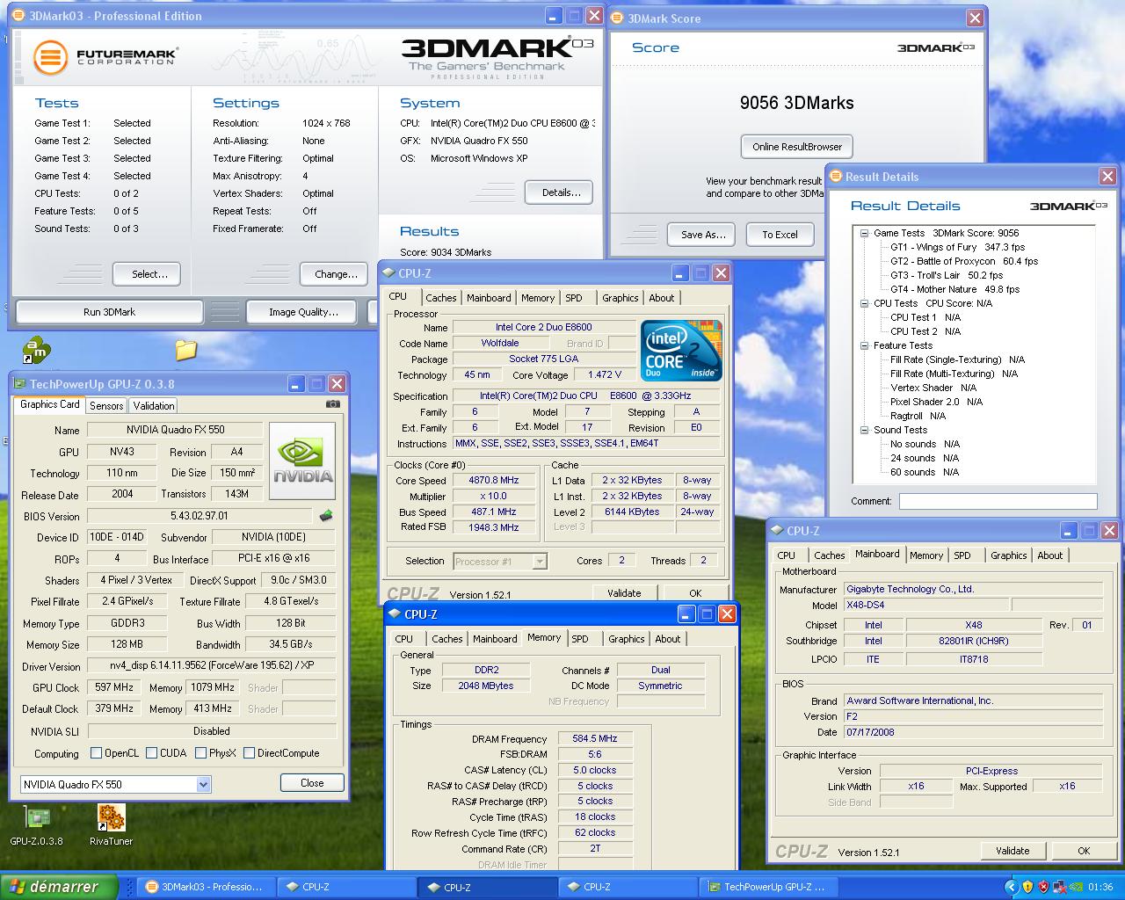Switch to the Validation tab in GPU-Z
Image resolution: width=1125 pixels, height=900 pixels.
click(x=154, y=405)
